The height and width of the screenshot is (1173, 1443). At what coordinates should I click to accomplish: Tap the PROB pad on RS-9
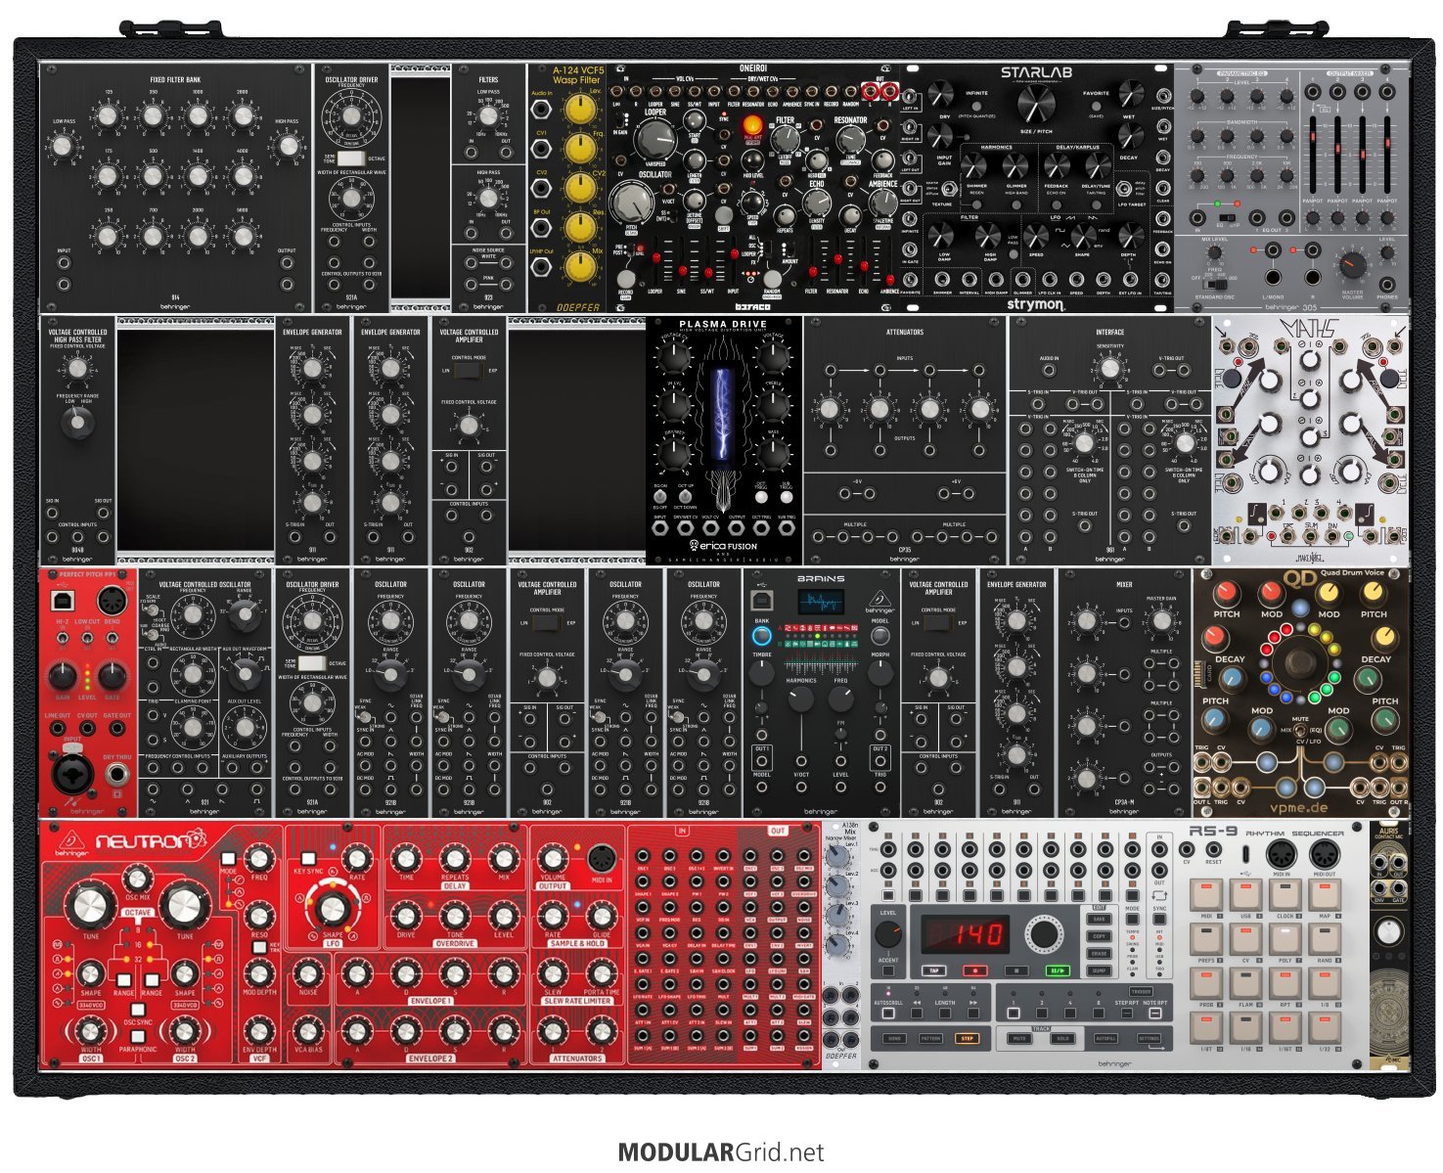tap(1206, 983)
